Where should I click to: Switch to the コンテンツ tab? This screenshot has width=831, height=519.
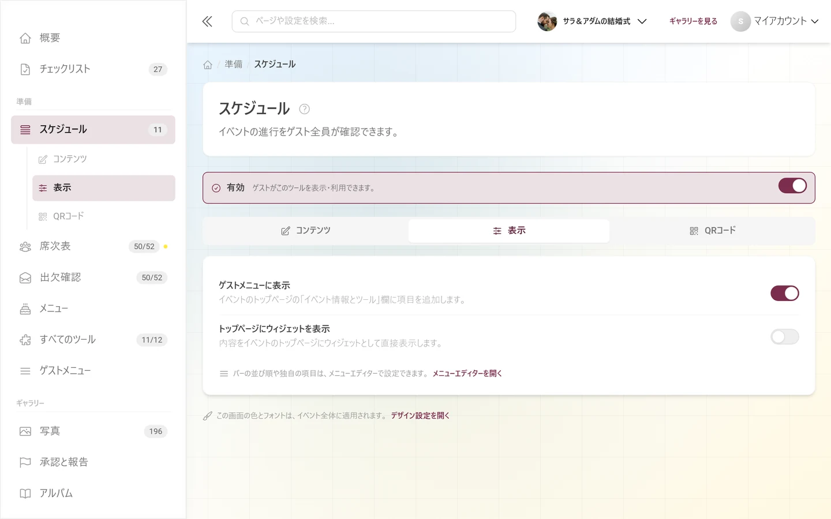point(306,231)
